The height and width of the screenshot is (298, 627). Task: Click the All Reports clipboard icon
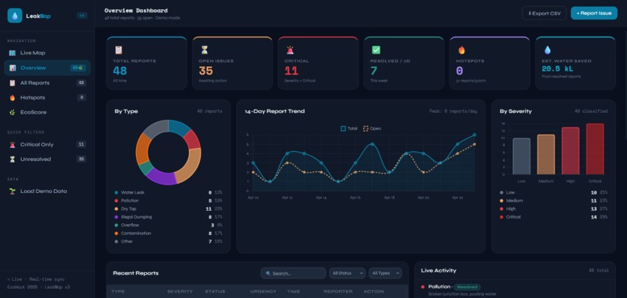click(12, 82)
